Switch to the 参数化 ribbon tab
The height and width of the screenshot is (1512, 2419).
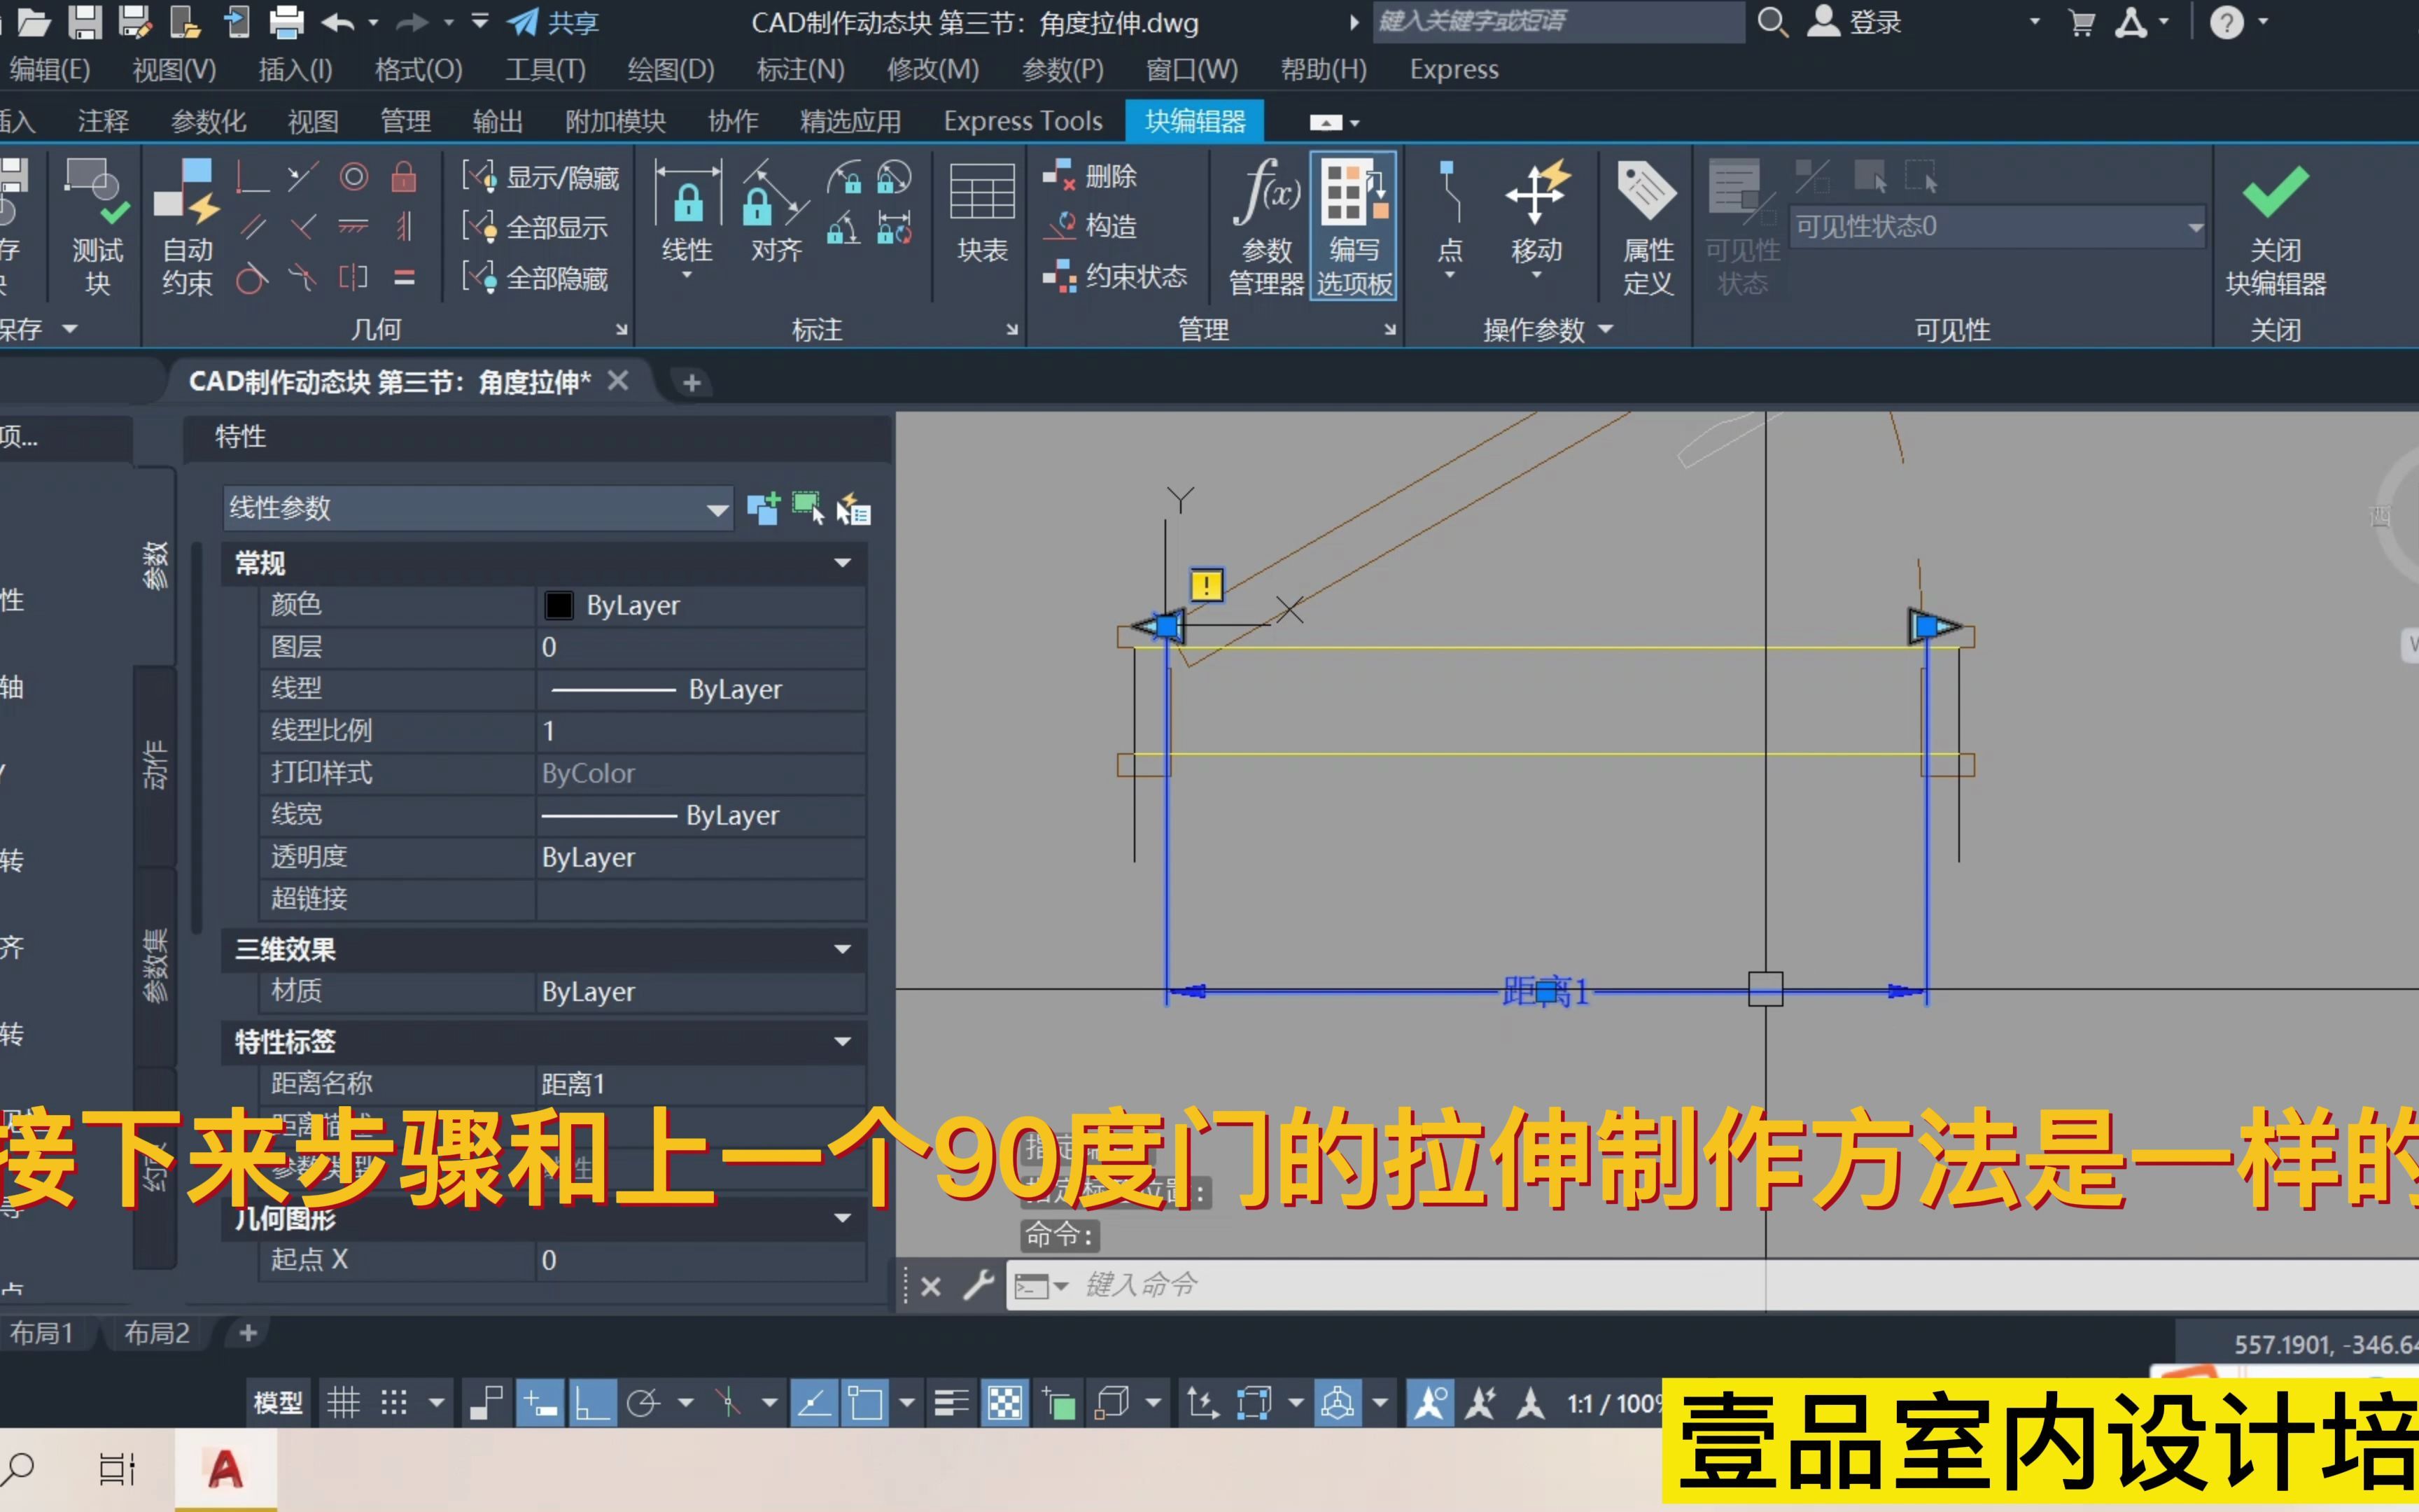coord(208,121)
